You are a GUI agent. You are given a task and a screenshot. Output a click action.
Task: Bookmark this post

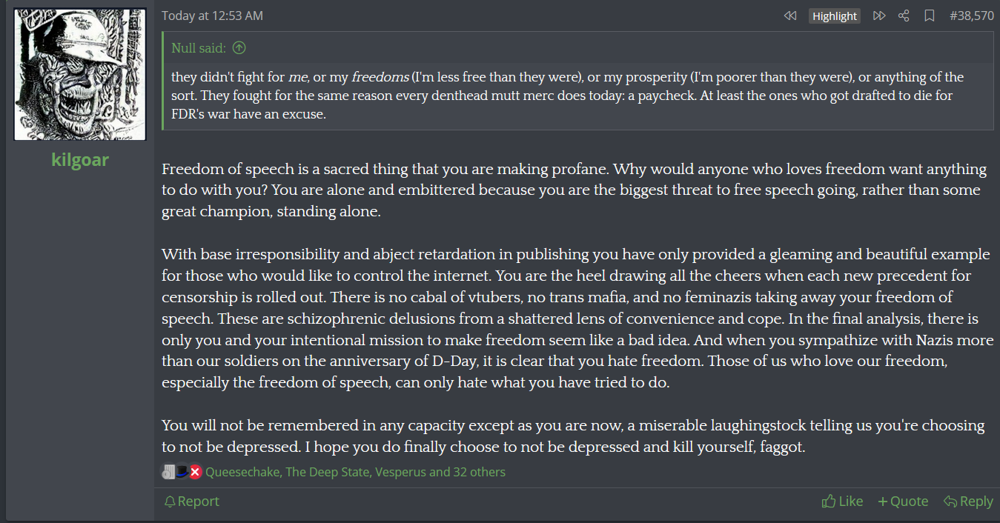pyautogui.click(x=929, y=16)
